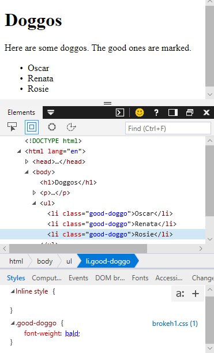Click the Rosie list item on page
Viewport: 214px width, 353px height.
tap(38, 89)
